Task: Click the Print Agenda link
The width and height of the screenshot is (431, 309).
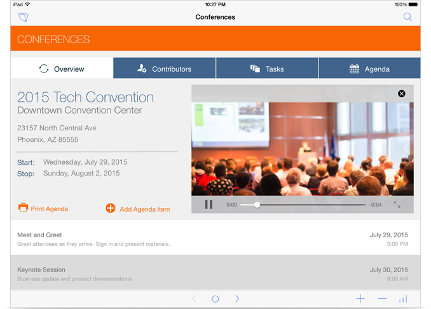Action: point(49,209)
